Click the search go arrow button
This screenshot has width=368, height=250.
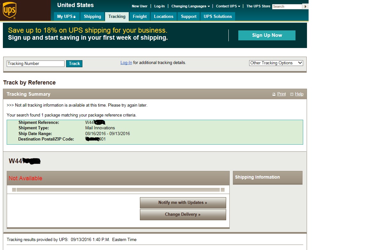tap(305, 7)
